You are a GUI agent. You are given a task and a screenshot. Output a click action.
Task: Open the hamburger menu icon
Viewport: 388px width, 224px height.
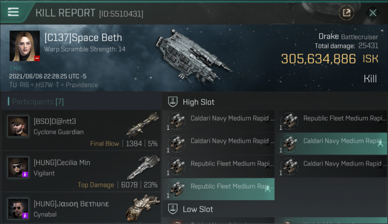[x=13, y=12]
